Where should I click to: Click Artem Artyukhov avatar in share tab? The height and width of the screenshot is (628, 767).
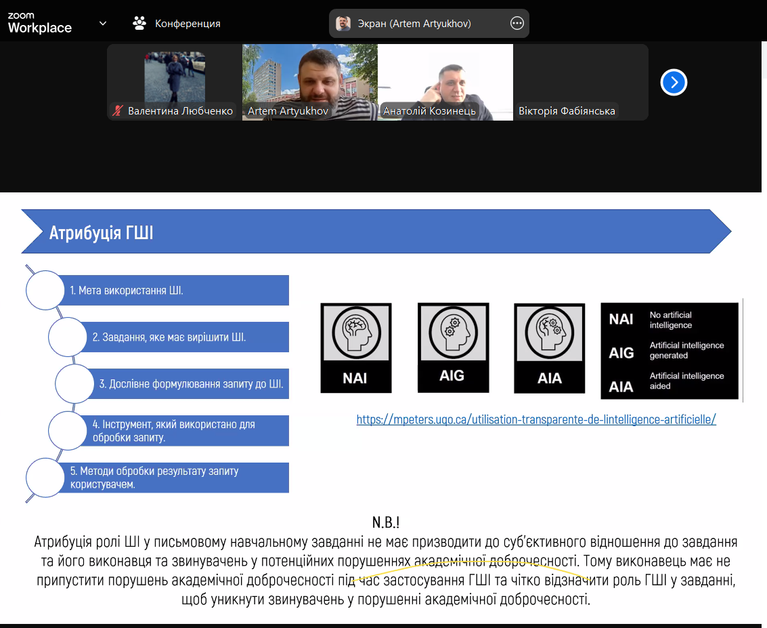click(343, 23)
